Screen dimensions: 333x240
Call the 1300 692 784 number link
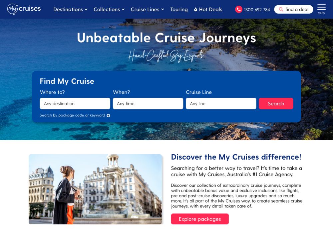click(257, 10)
